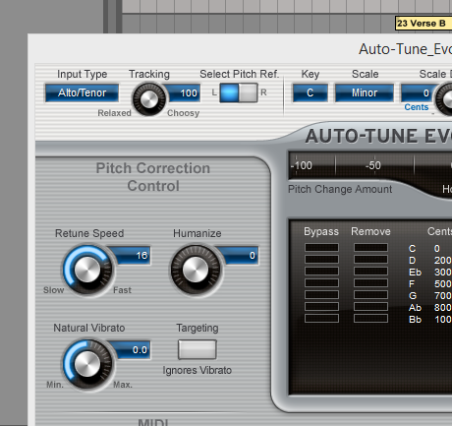Screen dimensions: 452x426
Task: Enable Remove for note Eb
Action: [x=370, y=272]
